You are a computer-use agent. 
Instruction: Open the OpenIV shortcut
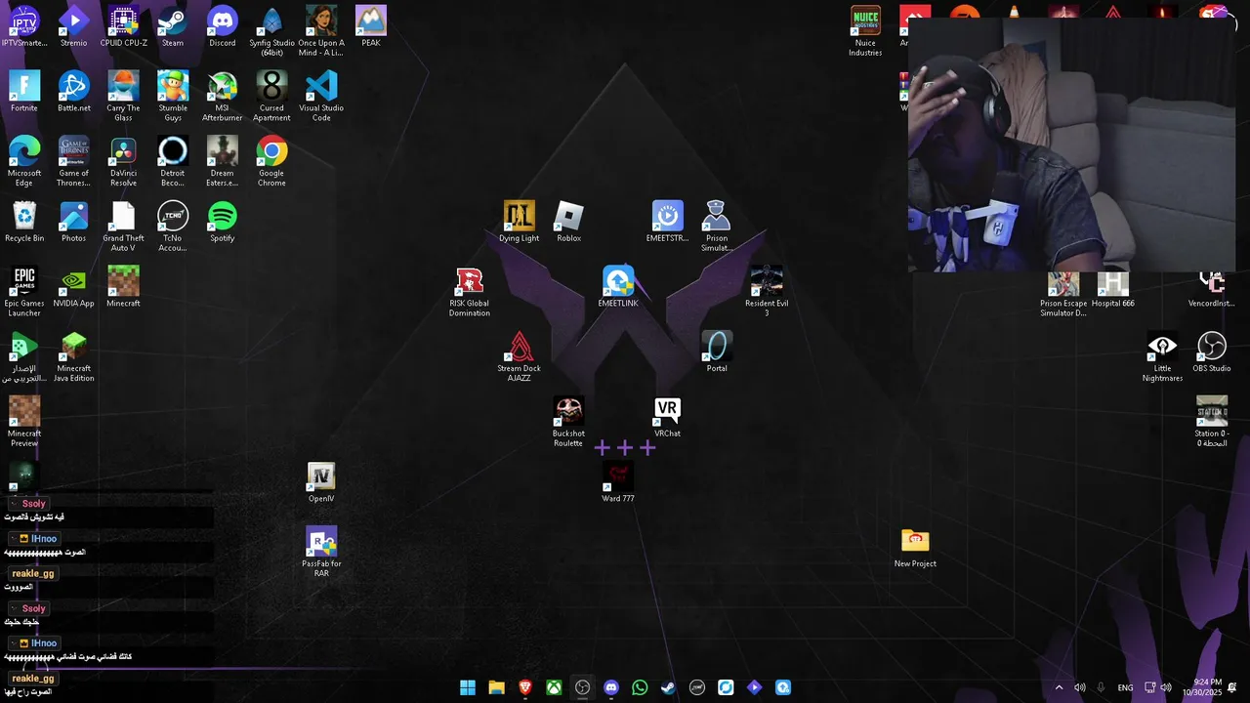(321, 482)
